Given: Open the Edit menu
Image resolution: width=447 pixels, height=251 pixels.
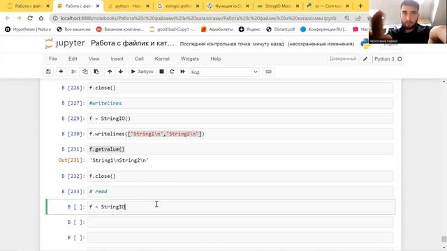Looking at the screenshot, I should point(73,59).
